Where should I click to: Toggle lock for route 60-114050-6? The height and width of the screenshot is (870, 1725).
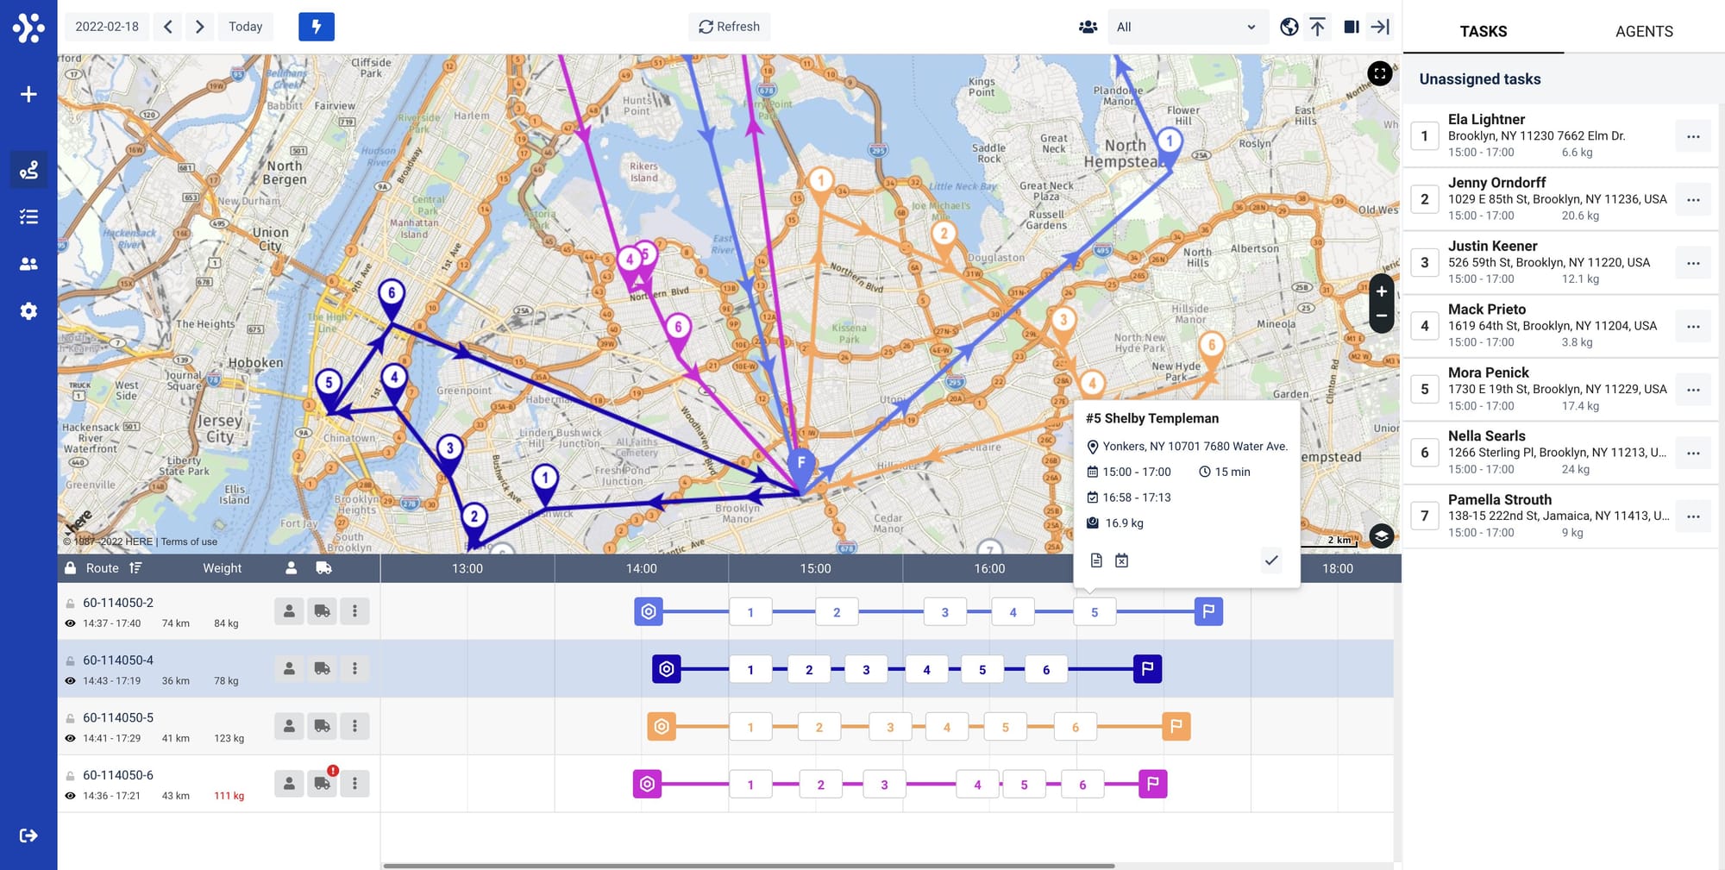point(71,776)
